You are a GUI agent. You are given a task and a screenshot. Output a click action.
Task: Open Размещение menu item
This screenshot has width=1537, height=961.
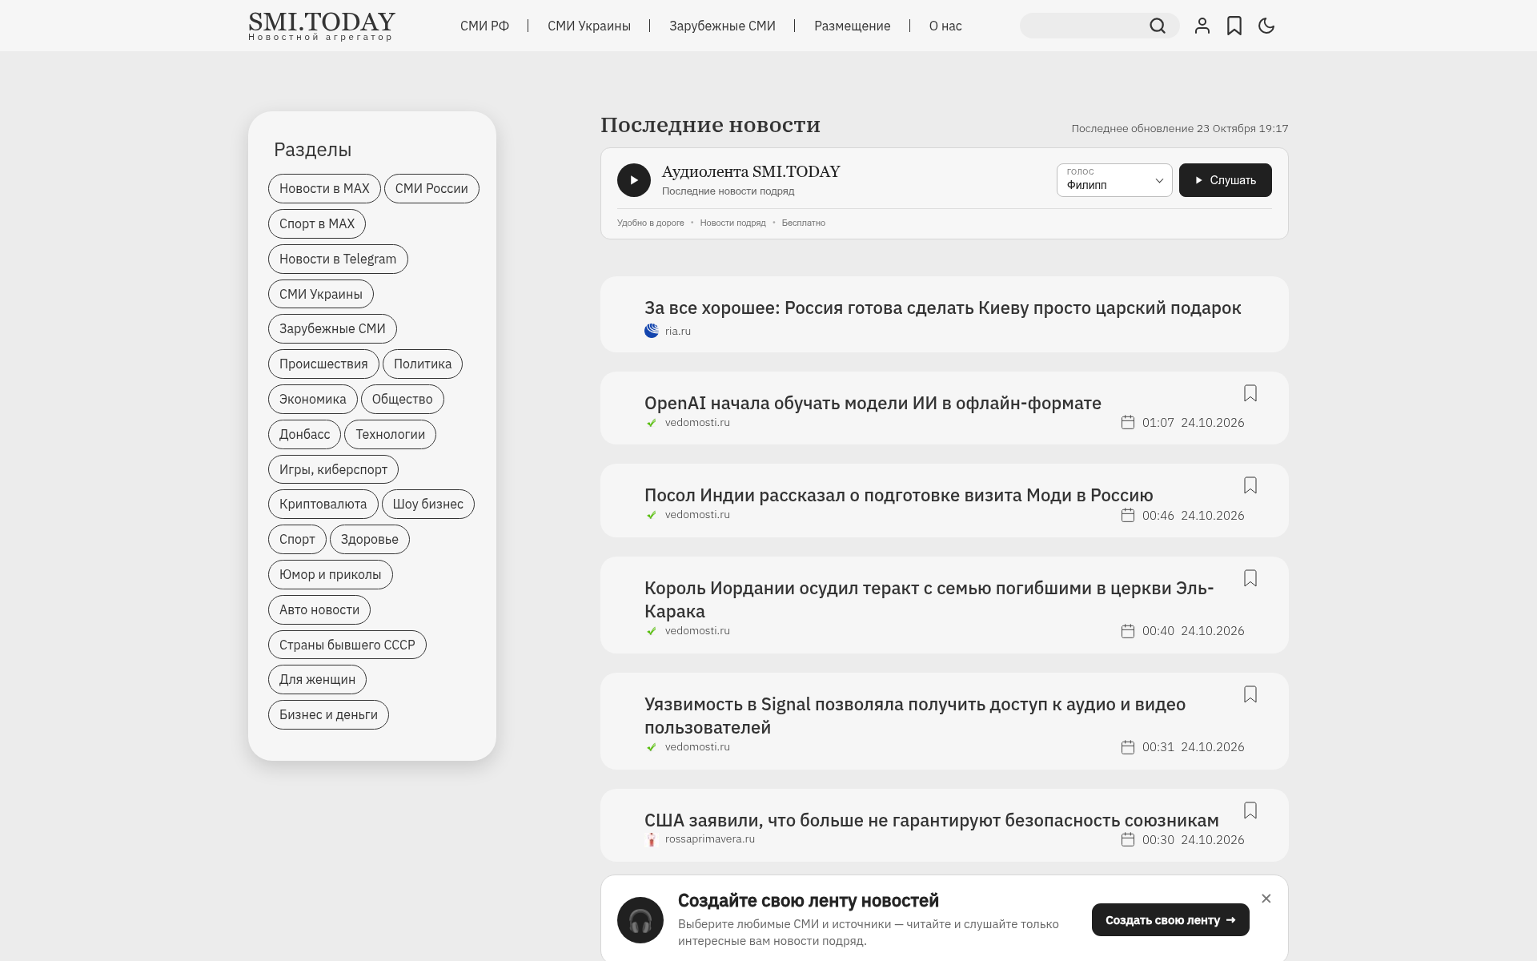[852, 26]
